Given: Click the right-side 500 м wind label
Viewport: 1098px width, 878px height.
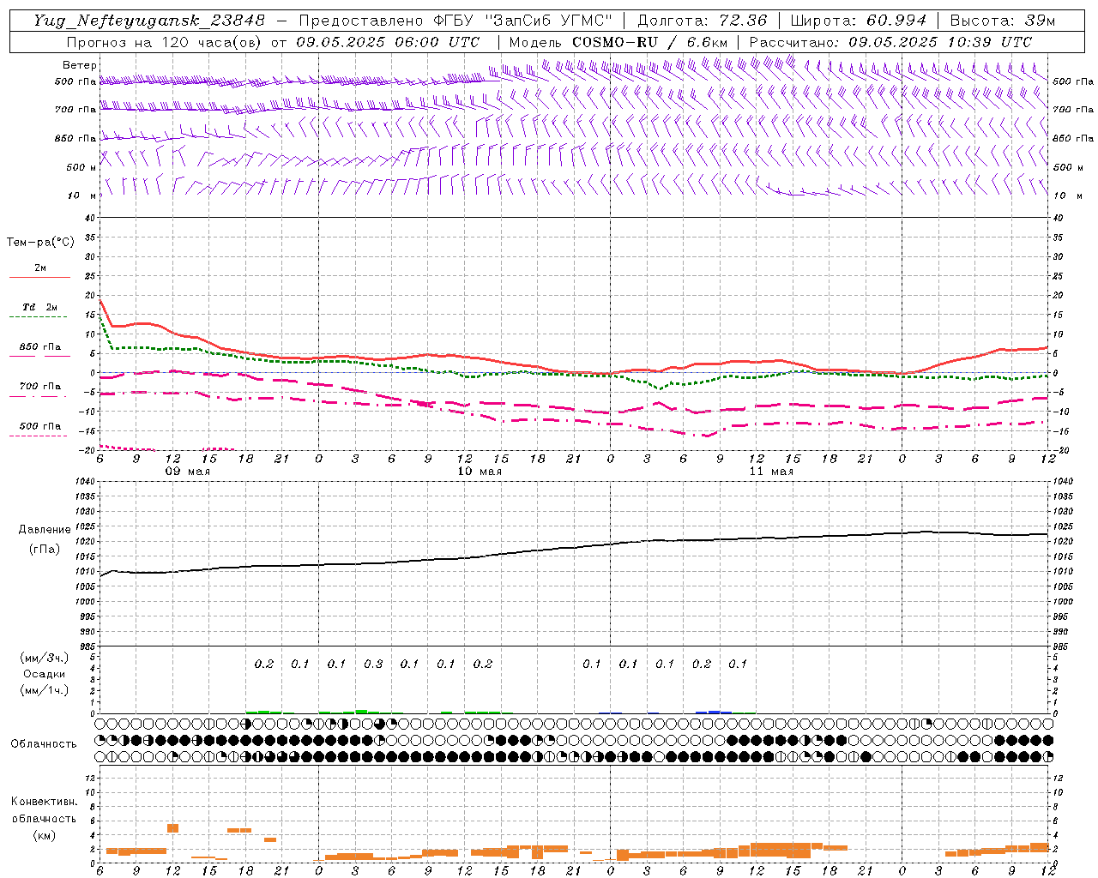Looking at the screenshot, I should tap(1067, 167).
